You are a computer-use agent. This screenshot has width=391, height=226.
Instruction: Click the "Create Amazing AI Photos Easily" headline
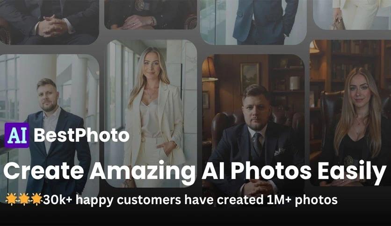195,171
